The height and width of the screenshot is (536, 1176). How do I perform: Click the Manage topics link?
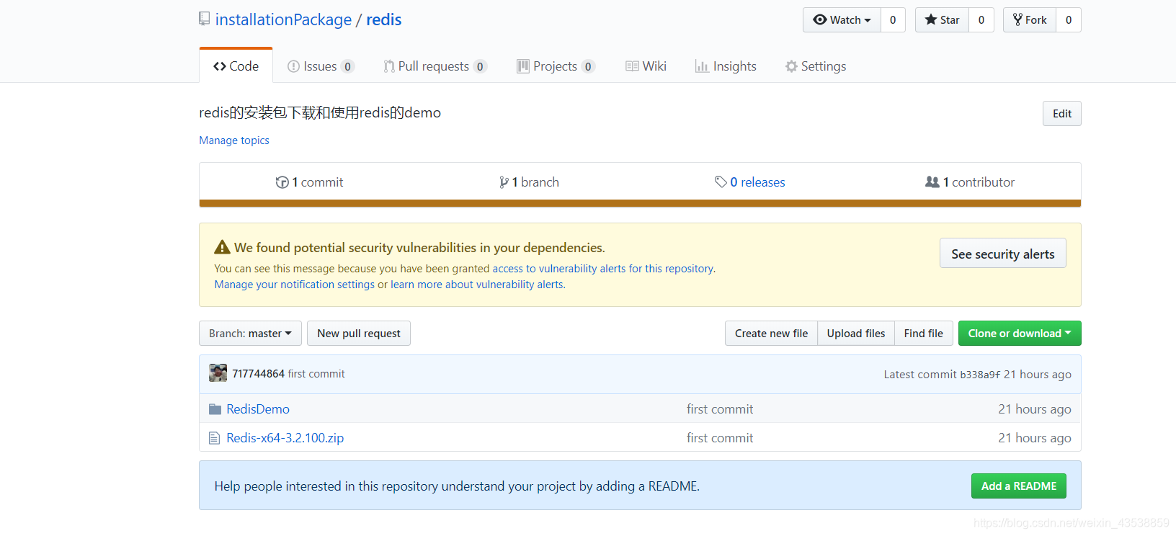234,140
